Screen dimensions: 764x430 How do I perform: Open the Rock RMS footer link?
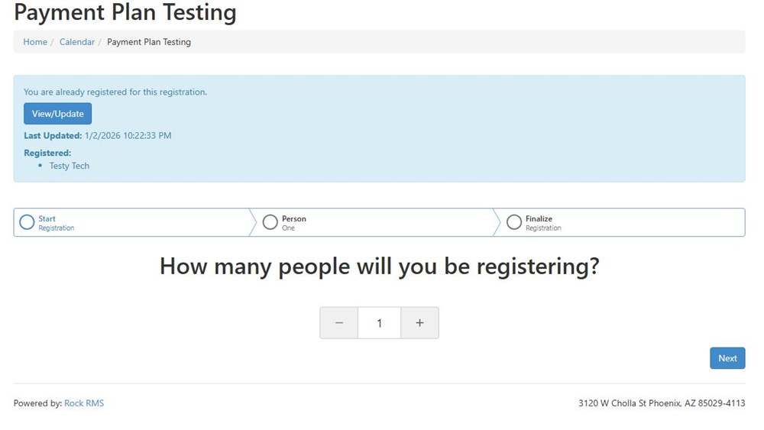coord(84,403)
